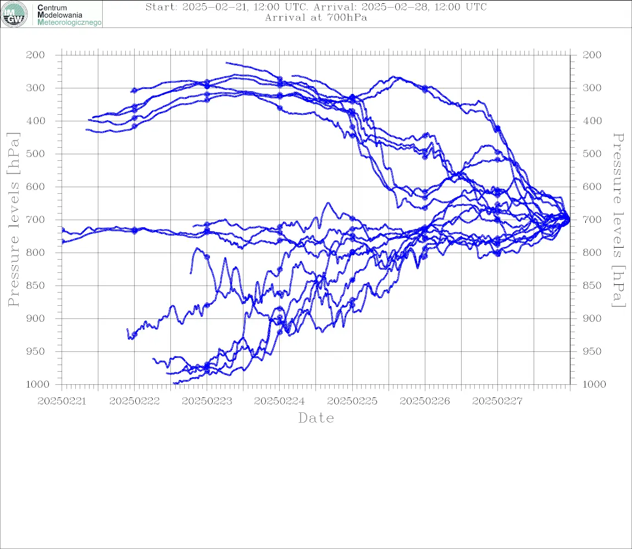Screen dimensions: 632x549
Task: Click the left axis 300 pressure label
Action: (x=35, y=88)
